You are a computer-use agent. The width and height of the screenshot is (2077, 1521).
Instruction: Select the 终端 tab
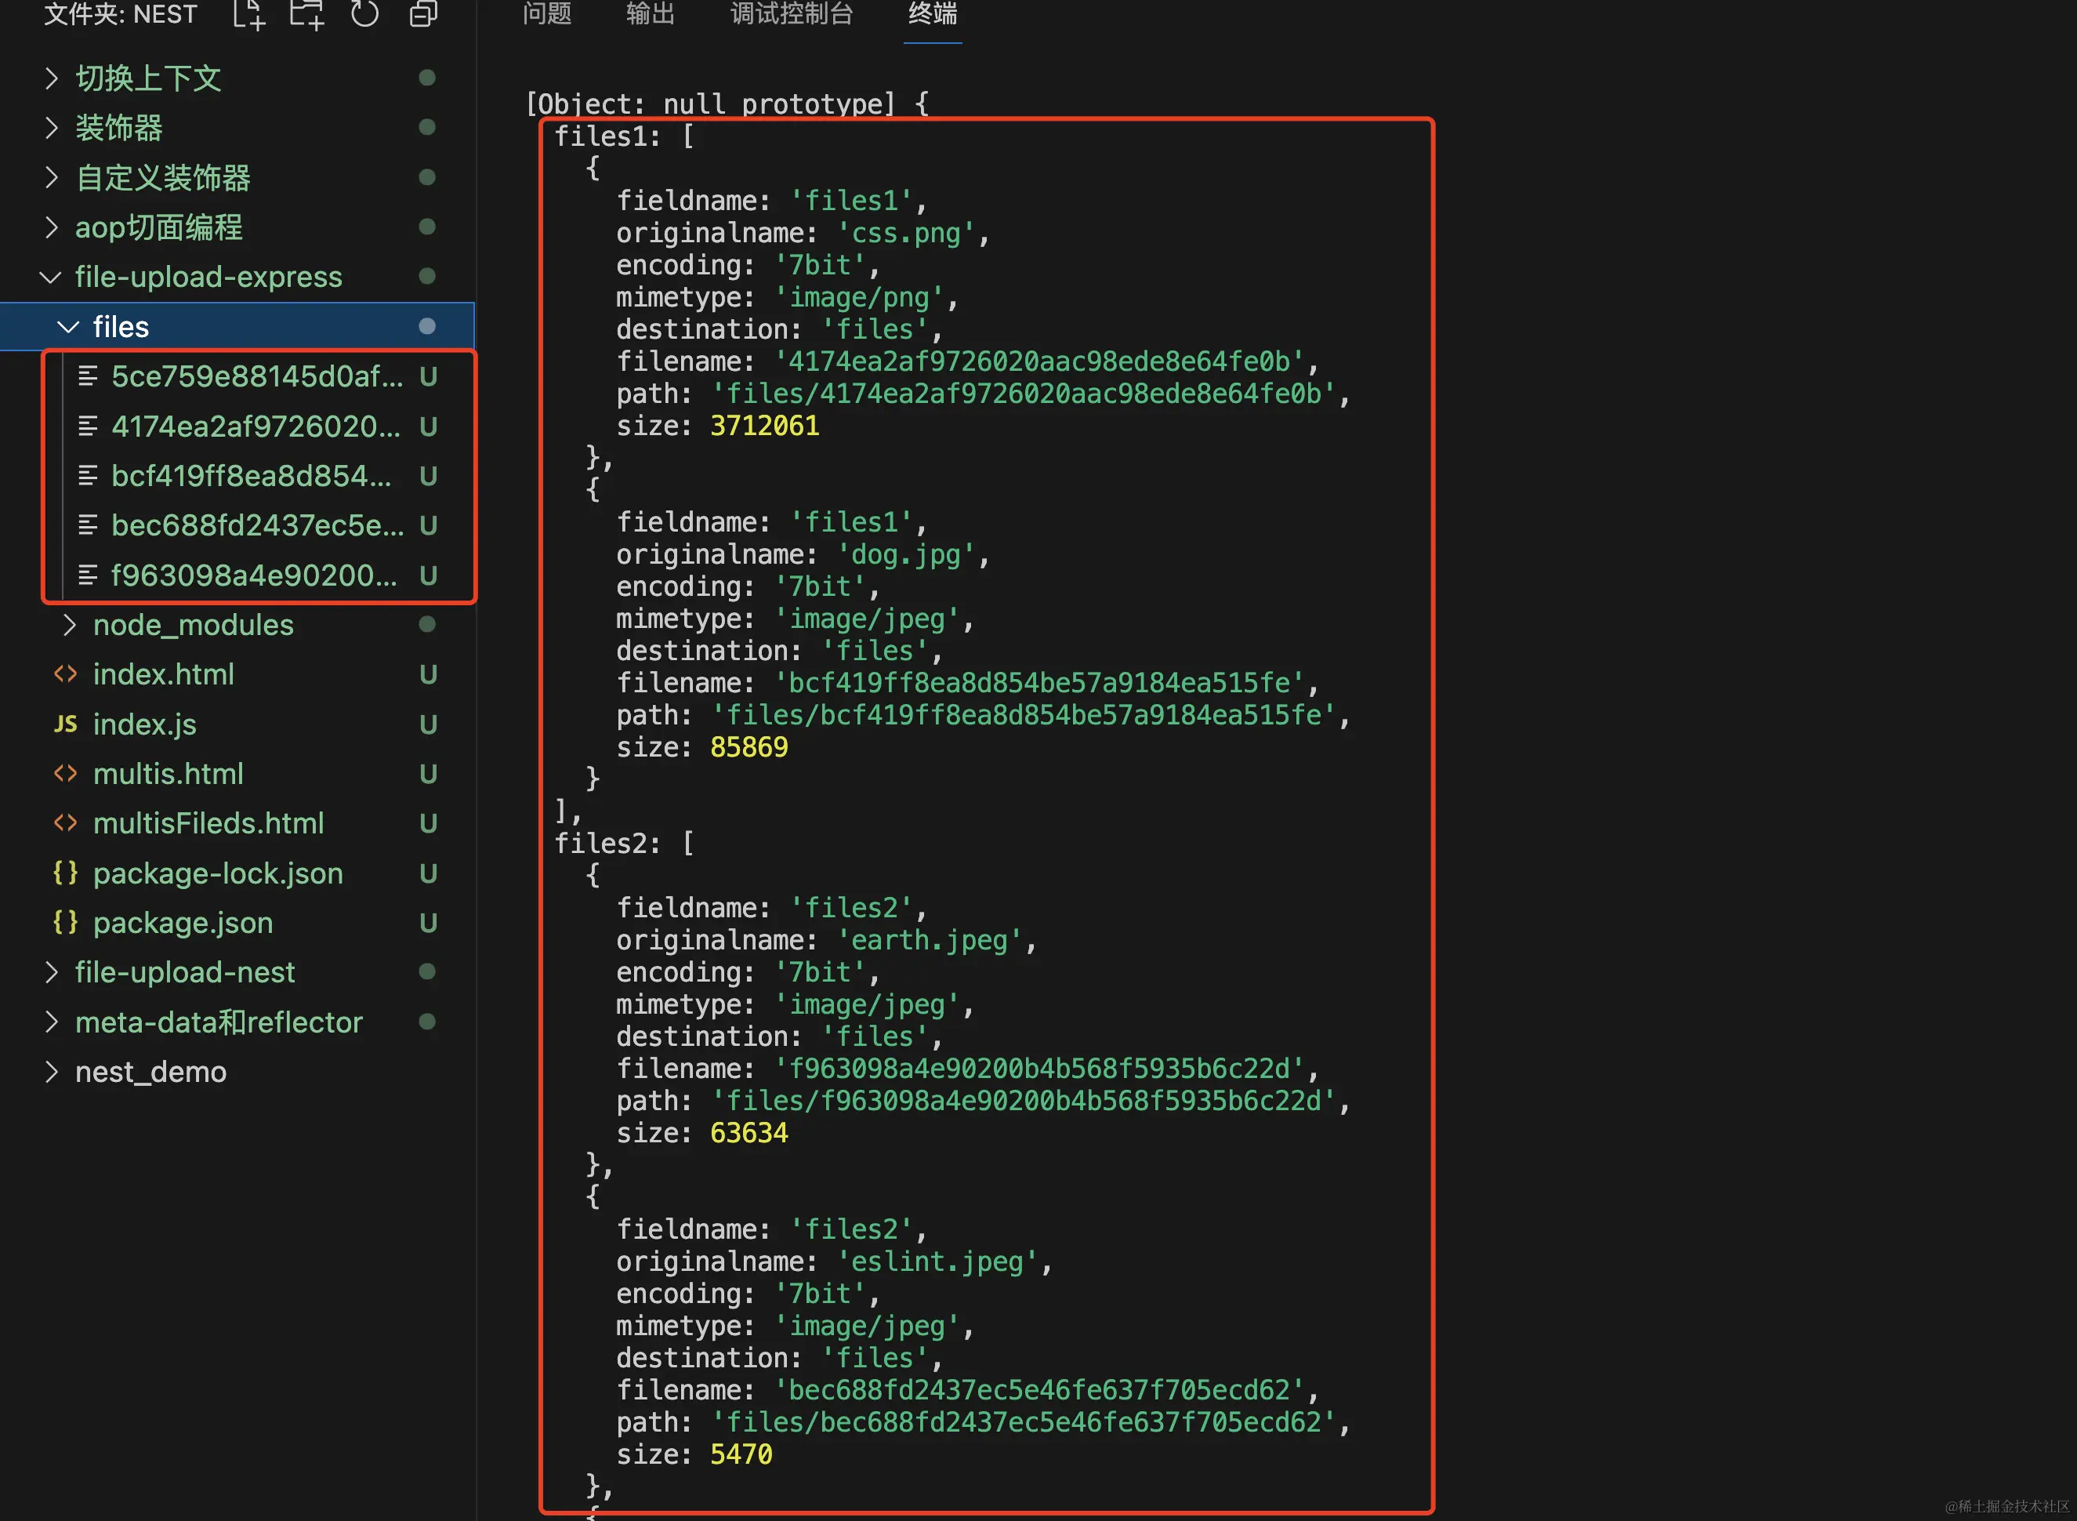[x=932, y=14]
